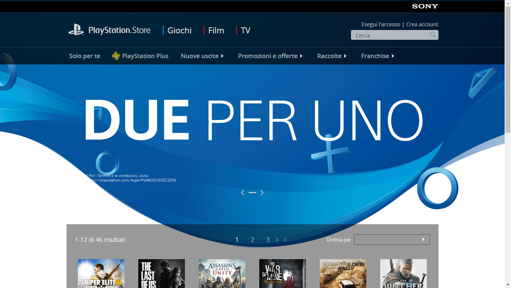Click the search magnifier icon
Screen dimensions: 511x288
click(x=433, y=35)
